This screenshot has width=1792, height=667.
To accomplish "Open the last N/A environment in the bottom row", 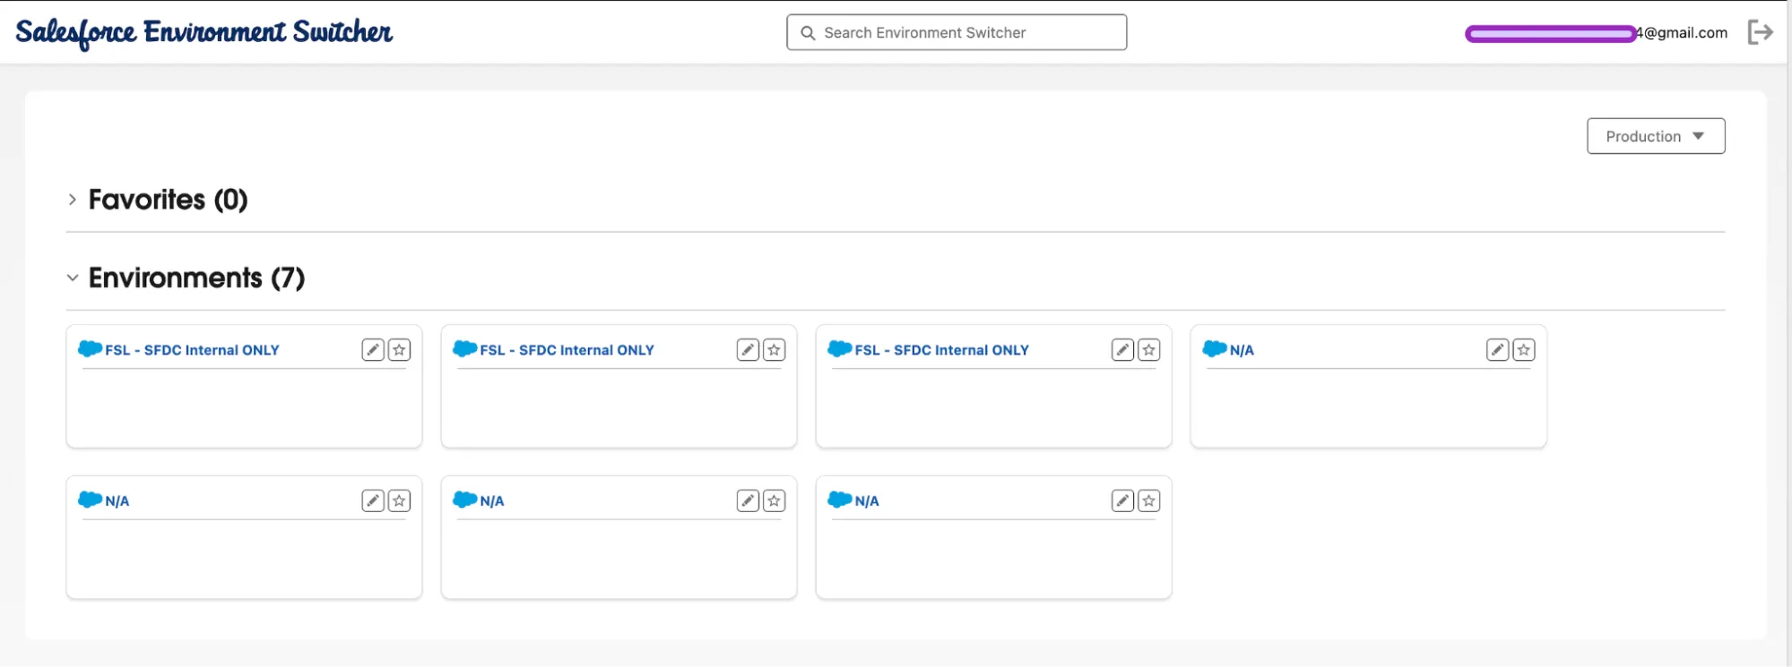I will tap(867, 501).
